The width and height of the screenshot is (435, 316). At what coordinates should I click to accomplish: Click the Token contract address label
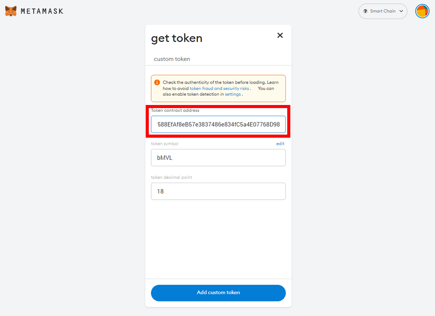(x=175, y=110)
